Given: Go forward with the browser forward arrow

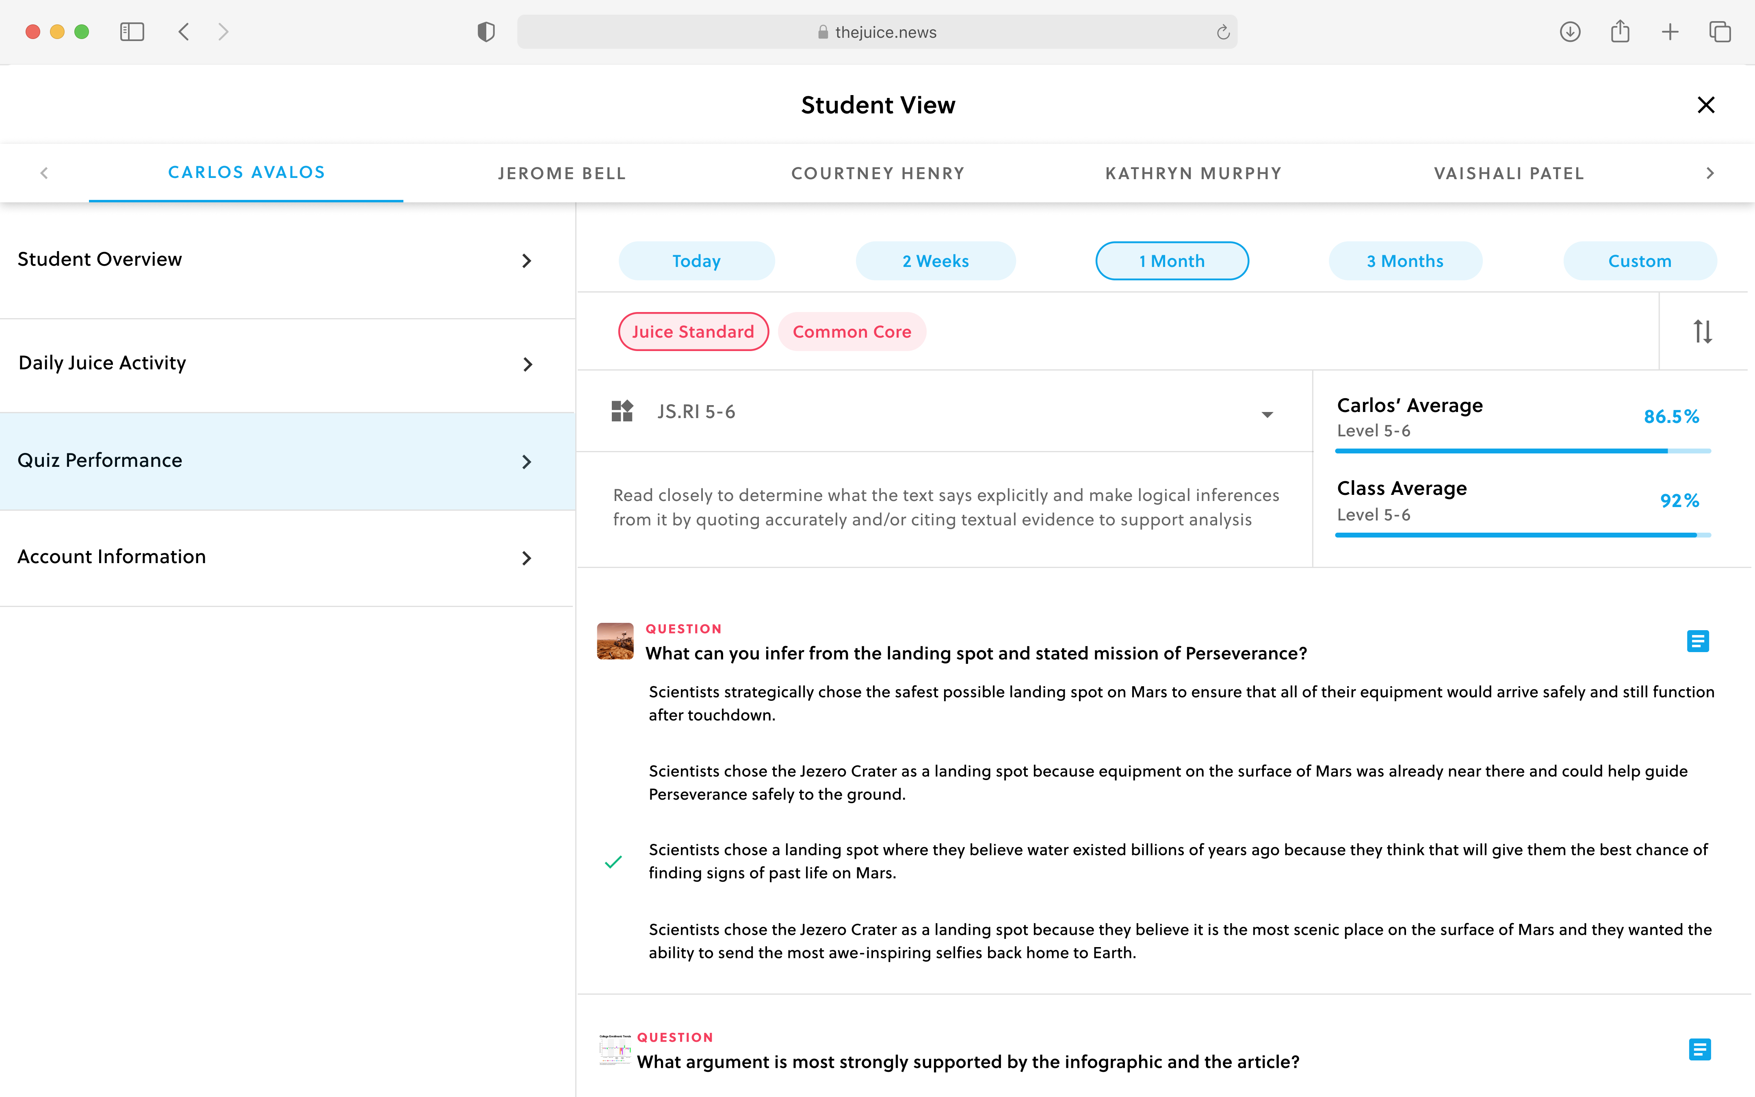Looking at the screenshot, I should [x=223, y=32].
